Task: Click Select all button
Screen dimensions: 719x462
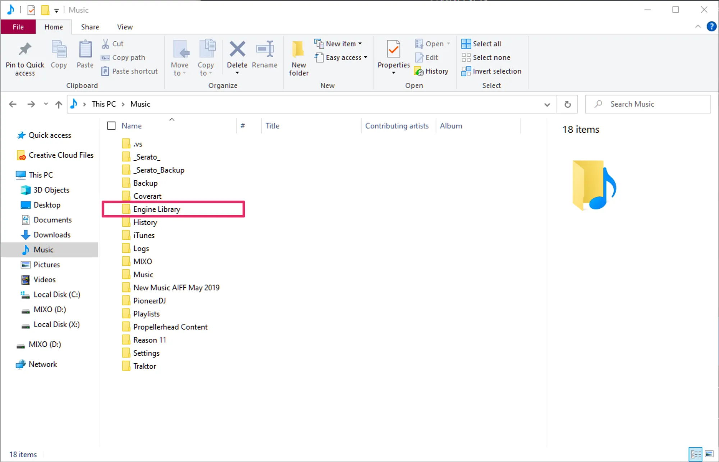Action: tap(481, 43)
